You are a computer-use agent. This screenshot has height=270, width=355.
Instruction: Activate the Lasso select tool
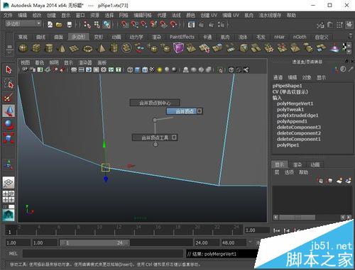[9, 84]
